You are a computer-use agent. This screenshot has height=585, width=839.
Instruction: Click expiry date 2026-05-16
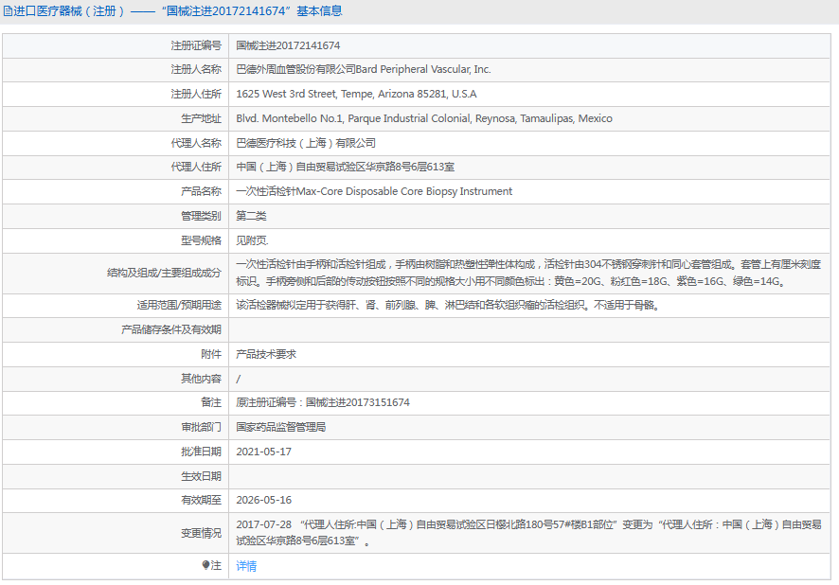pos(264,500)
